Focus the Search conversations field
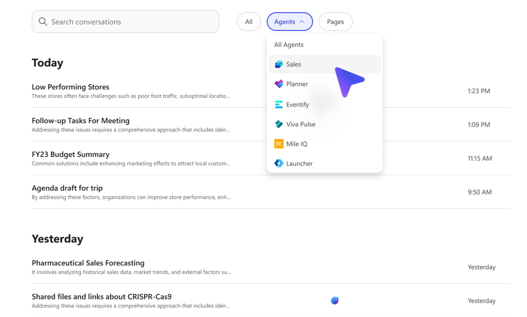527x317 pixels. [x=125, y=22]
